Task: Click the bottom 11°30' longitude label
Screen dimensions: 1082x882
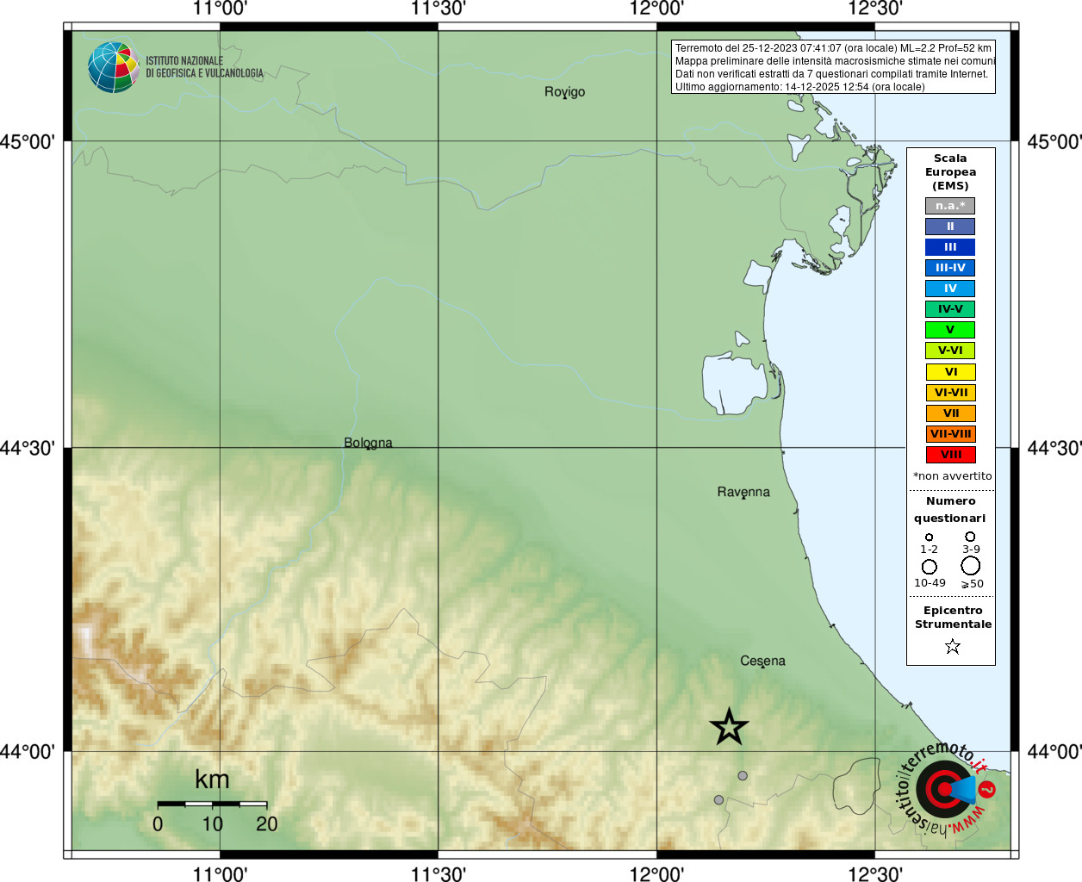Action: click(x=438, y=873)
